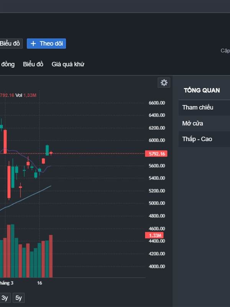The height and width of the screenshot is (307, 230).
Task: Click the Vol 1,33M legend text
Action: pyautogui.click(x=26, y=95)
